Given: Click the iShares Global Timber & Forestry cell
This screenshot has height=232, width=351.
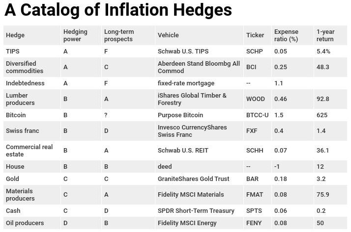Looking at the screenshot, I should (192, 99).
